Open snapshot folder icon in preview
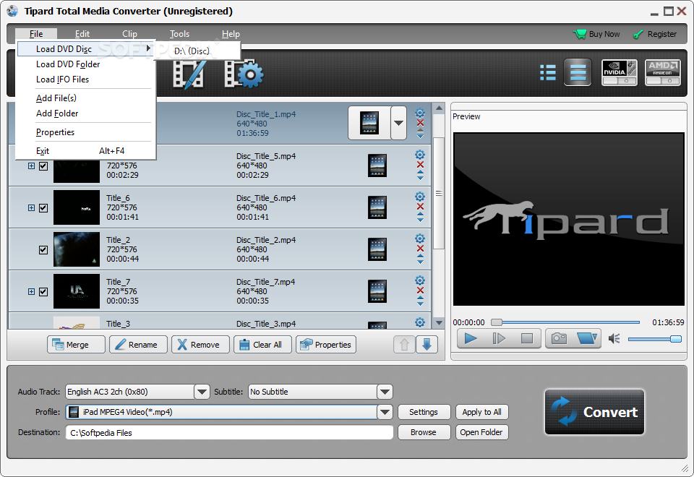This screenshot has height=477, width=694. point(587,338)
